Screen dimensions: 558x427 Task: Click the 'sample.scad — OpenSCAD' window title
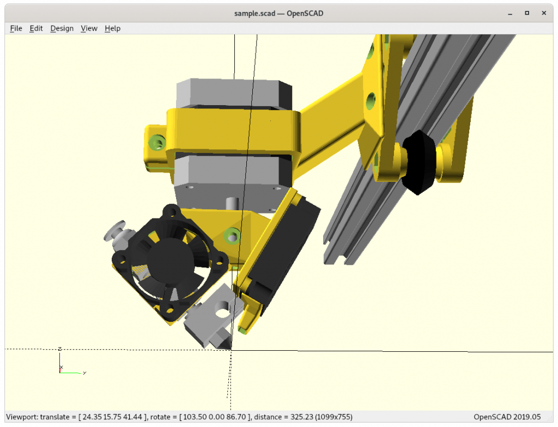278,14
